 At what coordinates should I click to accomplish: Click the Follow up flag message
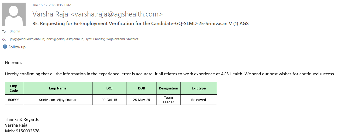pos(18,47)
